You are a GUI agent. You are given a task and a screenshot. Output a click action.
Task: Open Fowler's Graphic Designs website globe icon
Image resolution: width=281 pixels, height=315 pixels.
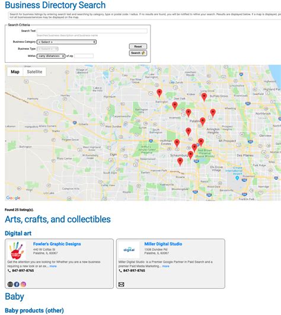tap(10, 284)
